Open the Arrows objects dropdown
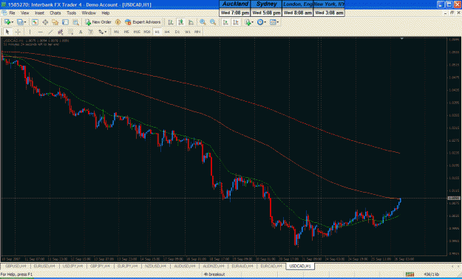Image resolution: width=462 pixels, height=279 pixels. (102, 32)
